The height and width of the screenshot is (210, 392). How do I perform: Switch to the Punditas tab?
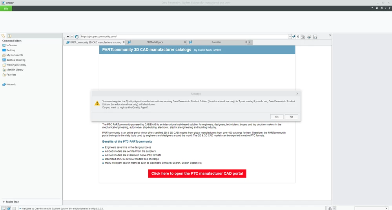click(x=216, y=42)
